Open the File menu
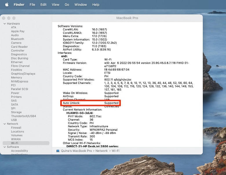Viewport: 226px width, 175px height. [x=32, y=5]
